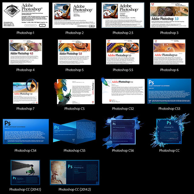Click the Adobe logo on the CS5 splash
194x194 pixels.
pos(73,140)
